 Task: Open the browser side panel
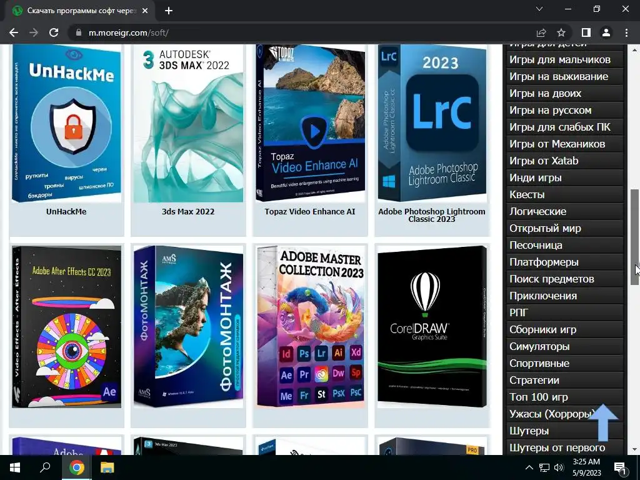click(586, 32)
